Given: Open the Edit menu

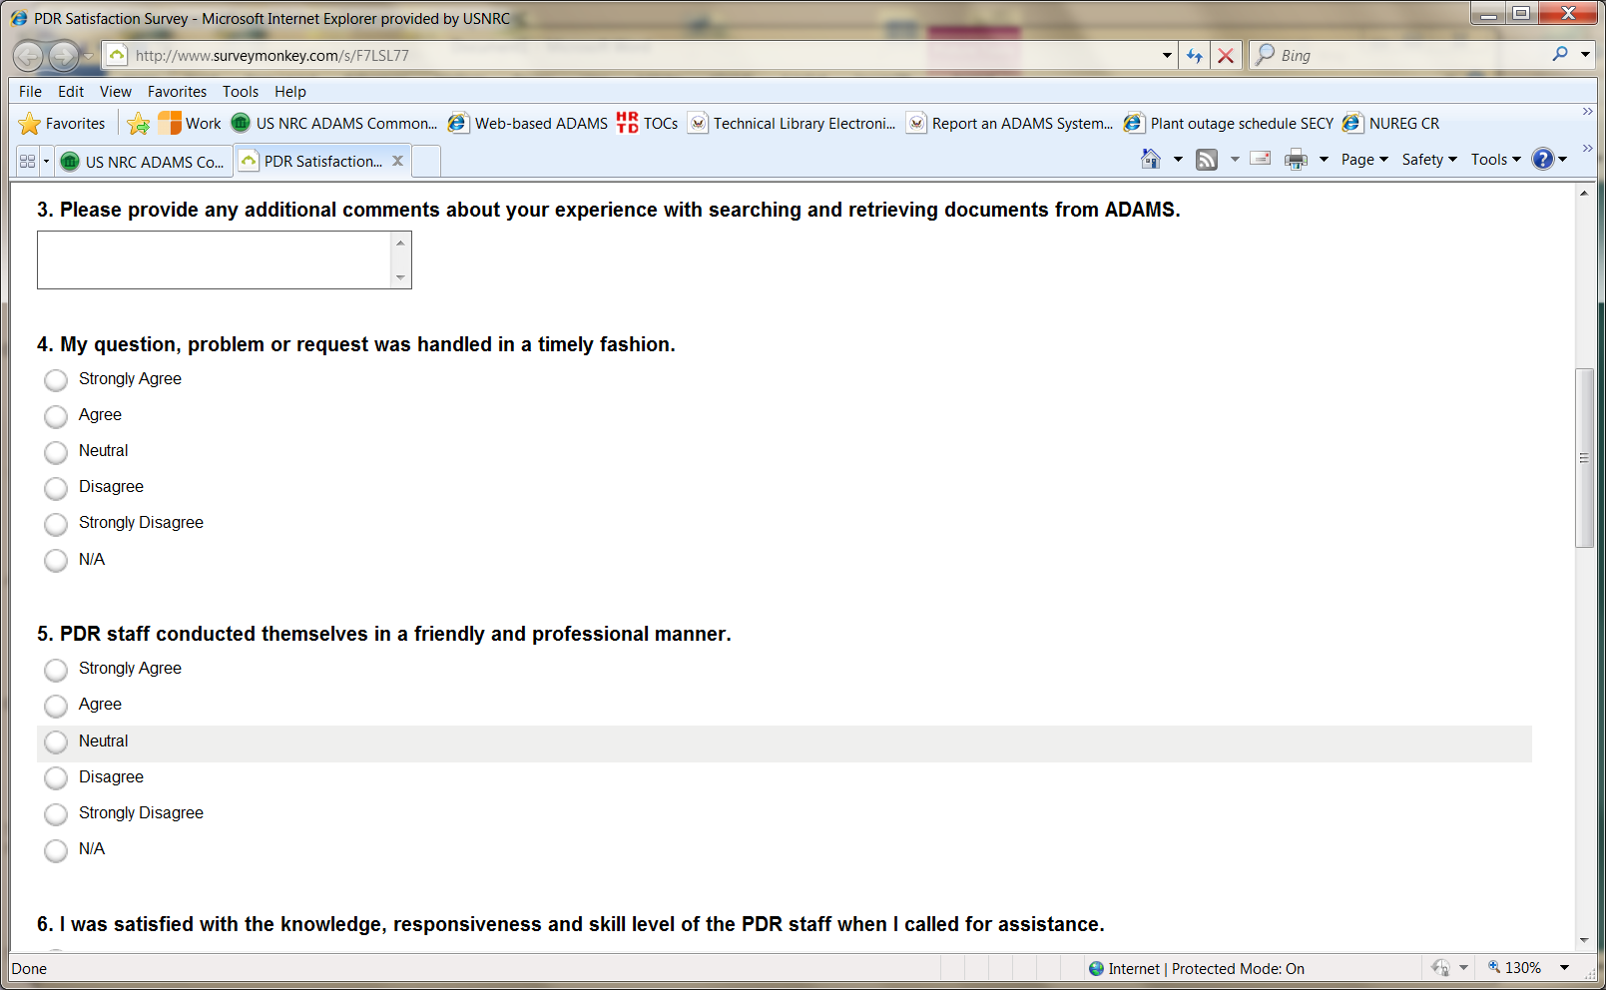Looking at the screenshot, I should click(71, 92).
